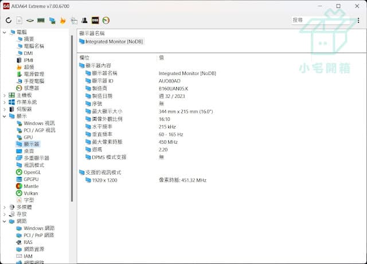Select PCI / AGP 視訊 tree item

pos(40,130)
